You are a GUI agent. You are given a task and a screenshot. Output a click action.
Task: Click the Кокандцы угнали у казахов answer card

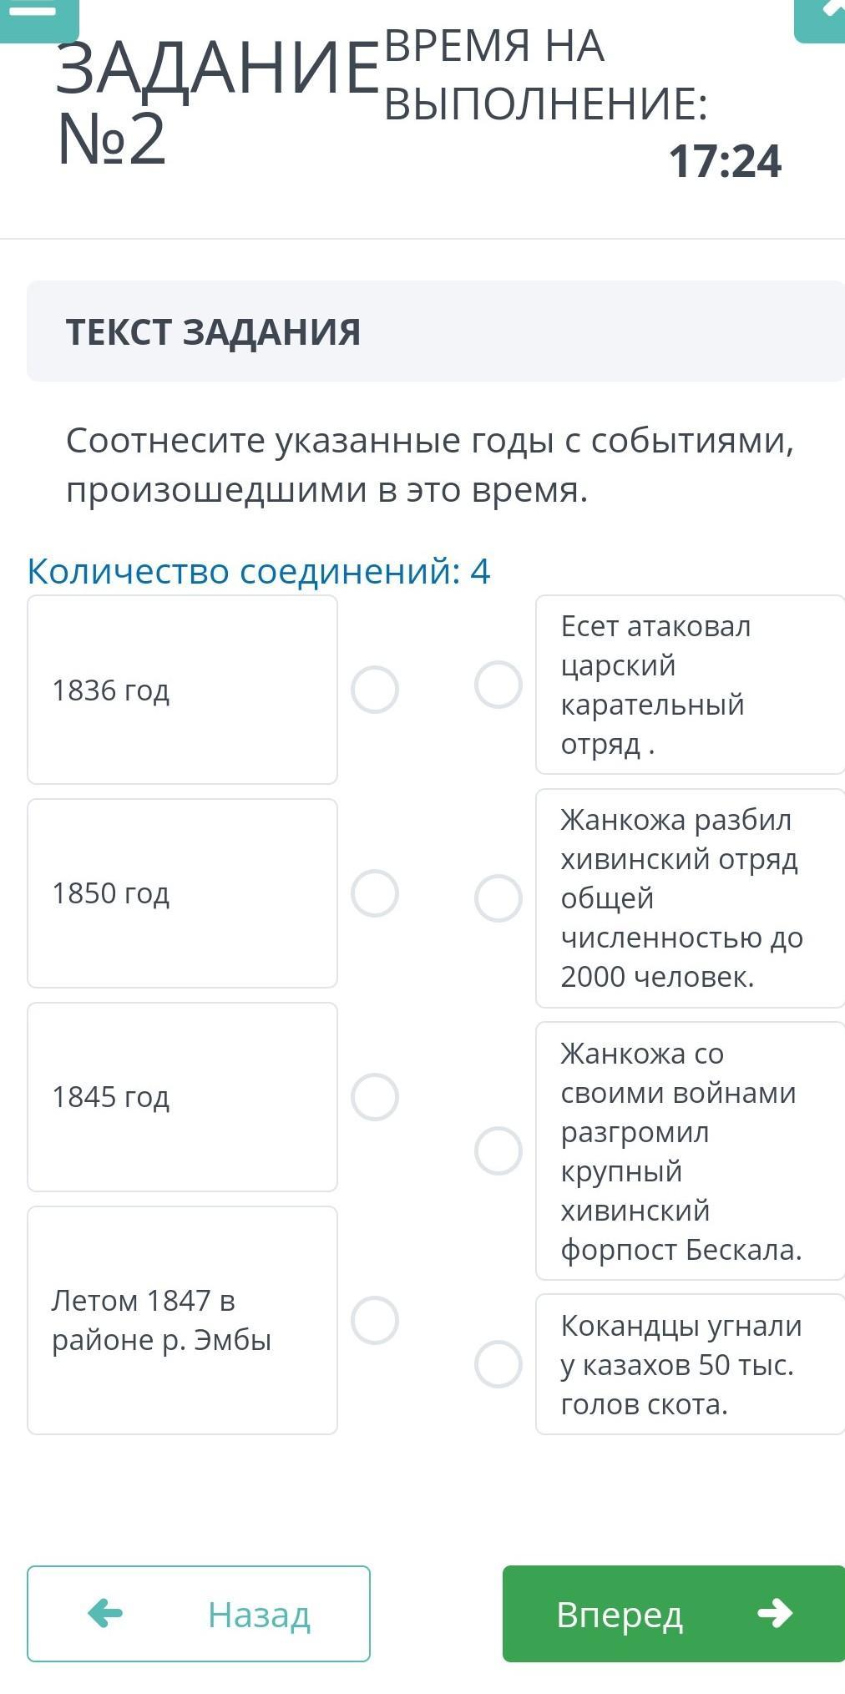click(x=690, y=1364)
